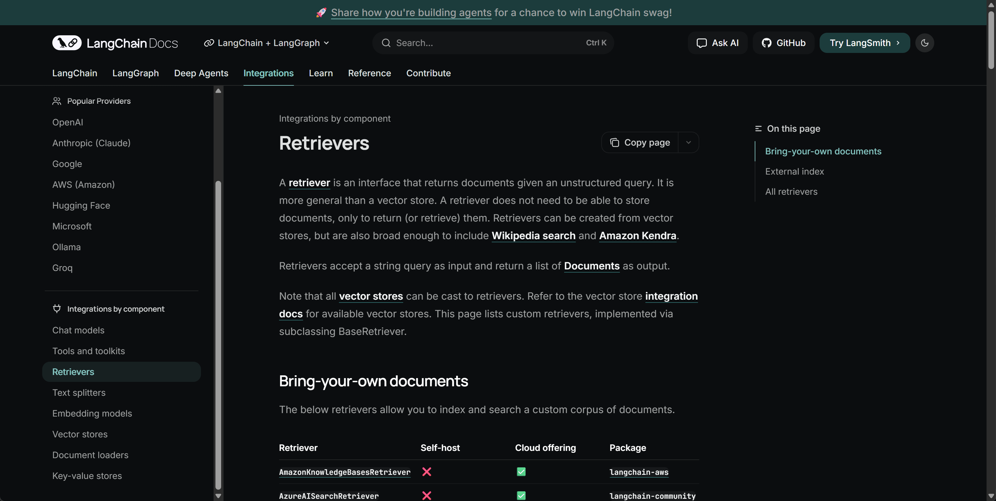
Task: Click the sidebar scrollbar down arrow
Action: click(218, 496)
